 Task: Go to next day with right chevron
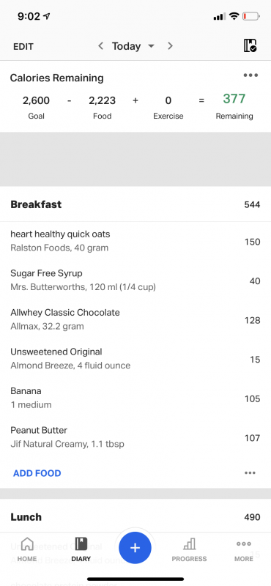tap(170, 46)
